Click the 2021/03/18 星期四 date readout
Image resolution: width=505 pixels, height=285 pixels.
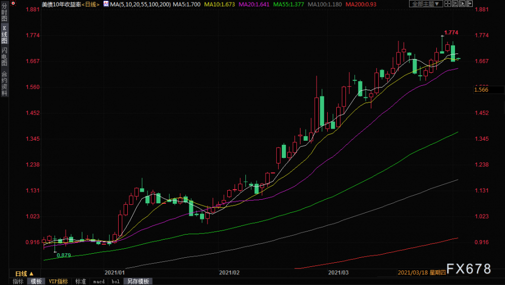click(x=421, y=272)
